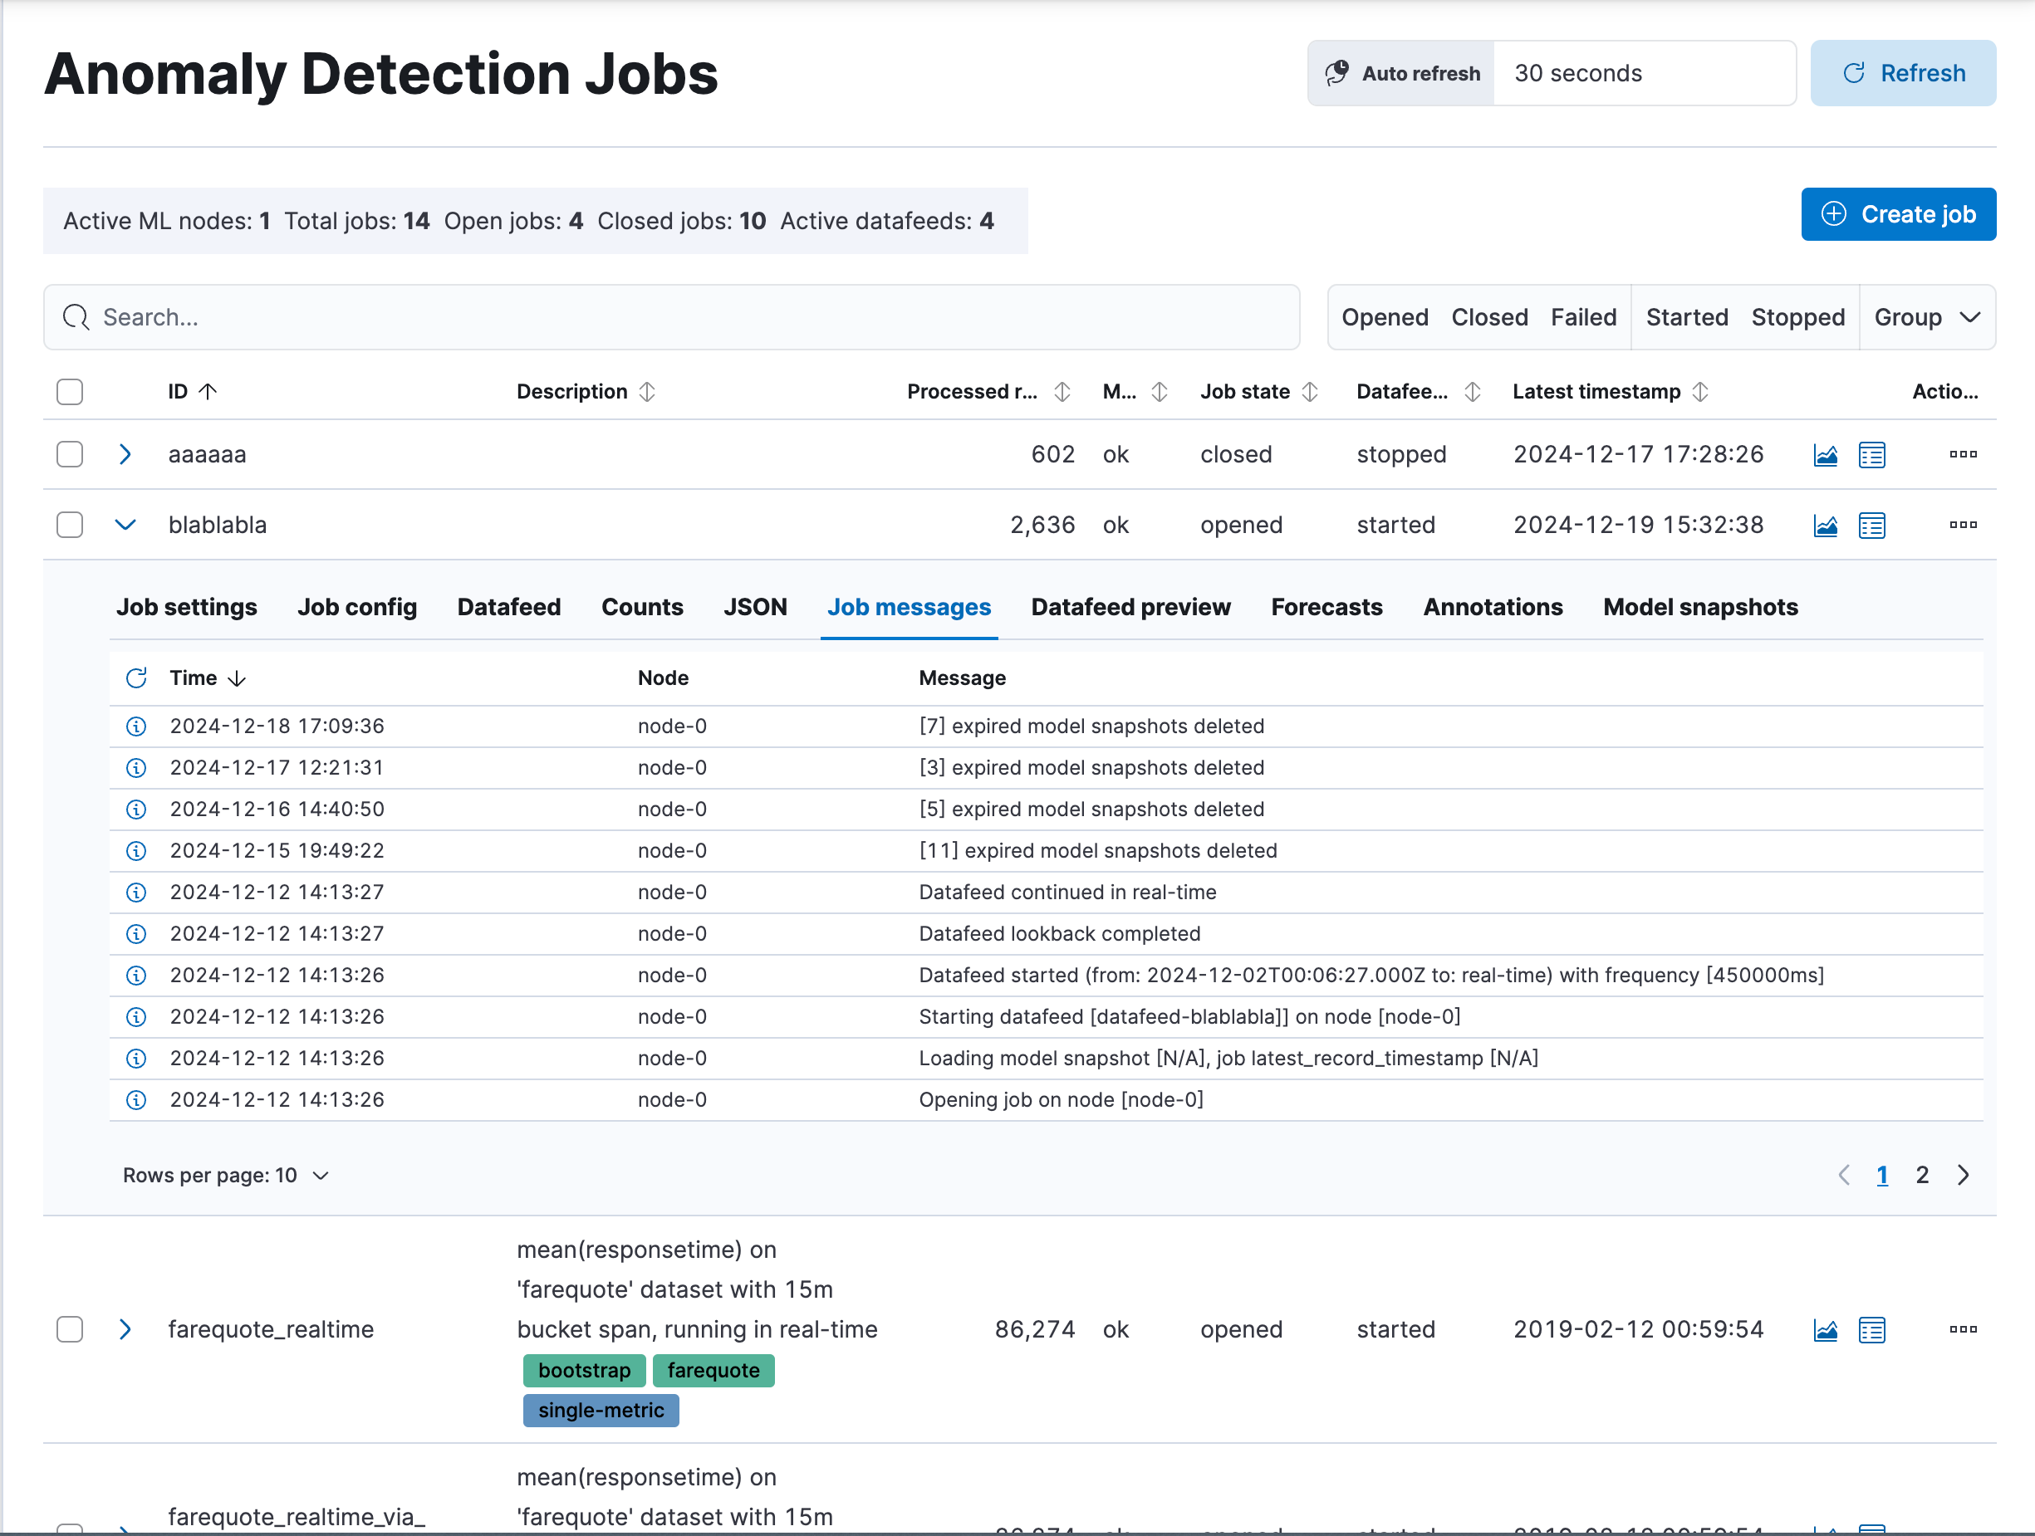Switch to Job settings tab
Viewport: 2035px width, 1536px height.
click(187, 607)
